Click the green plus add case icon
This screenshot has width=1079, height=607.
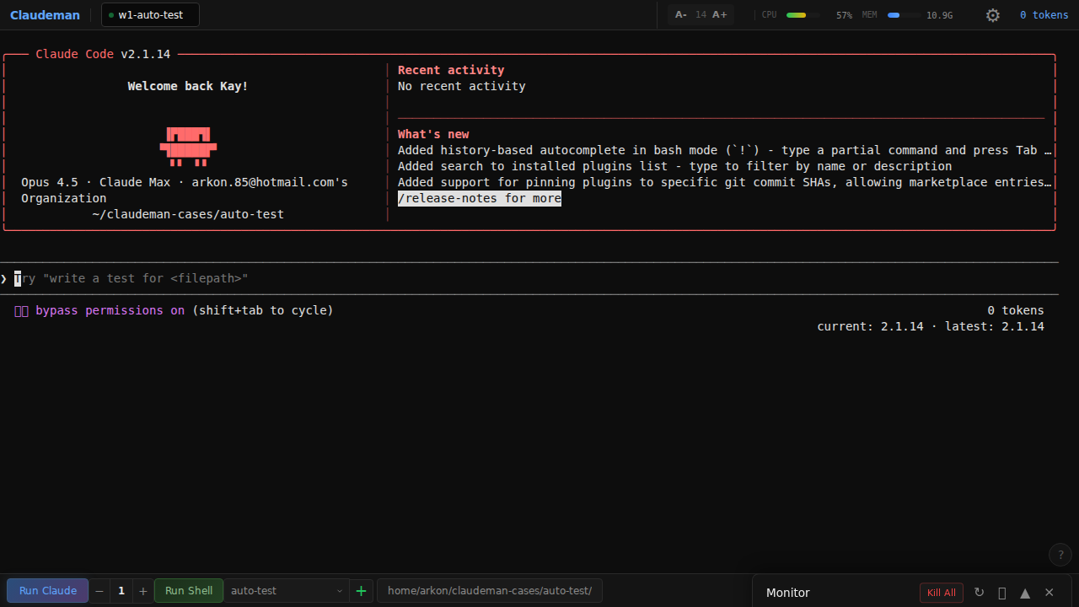click(x=362, y=591)
